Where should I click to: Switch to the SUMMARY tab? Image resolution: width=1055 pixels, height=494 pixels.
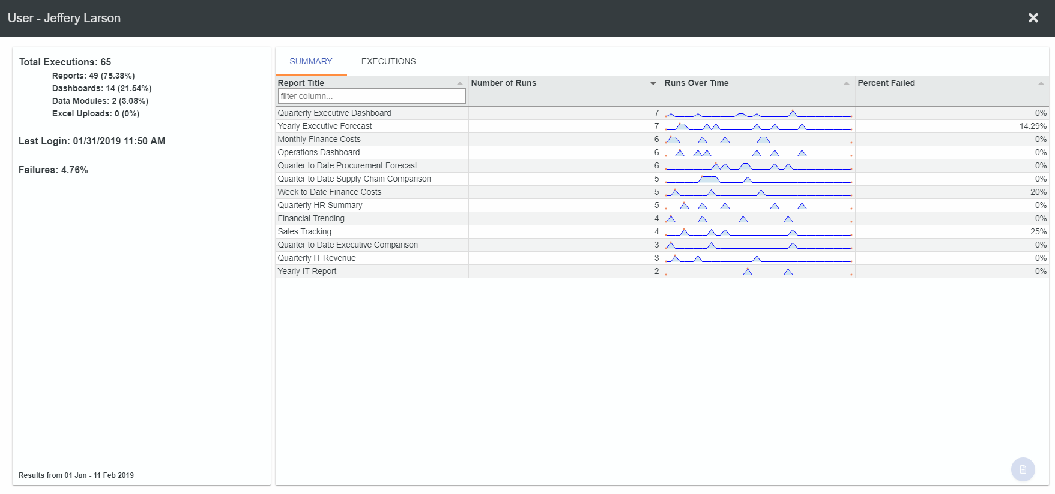click(311, 61)
